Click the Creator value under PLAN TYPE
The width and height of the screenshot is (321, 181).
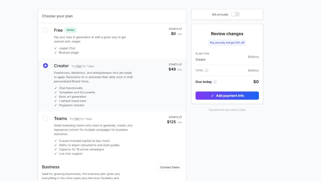(201, 59)
